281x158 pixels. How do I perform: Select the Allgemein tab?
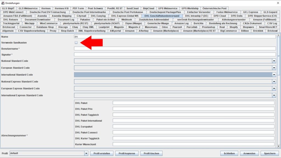point(8,31)
